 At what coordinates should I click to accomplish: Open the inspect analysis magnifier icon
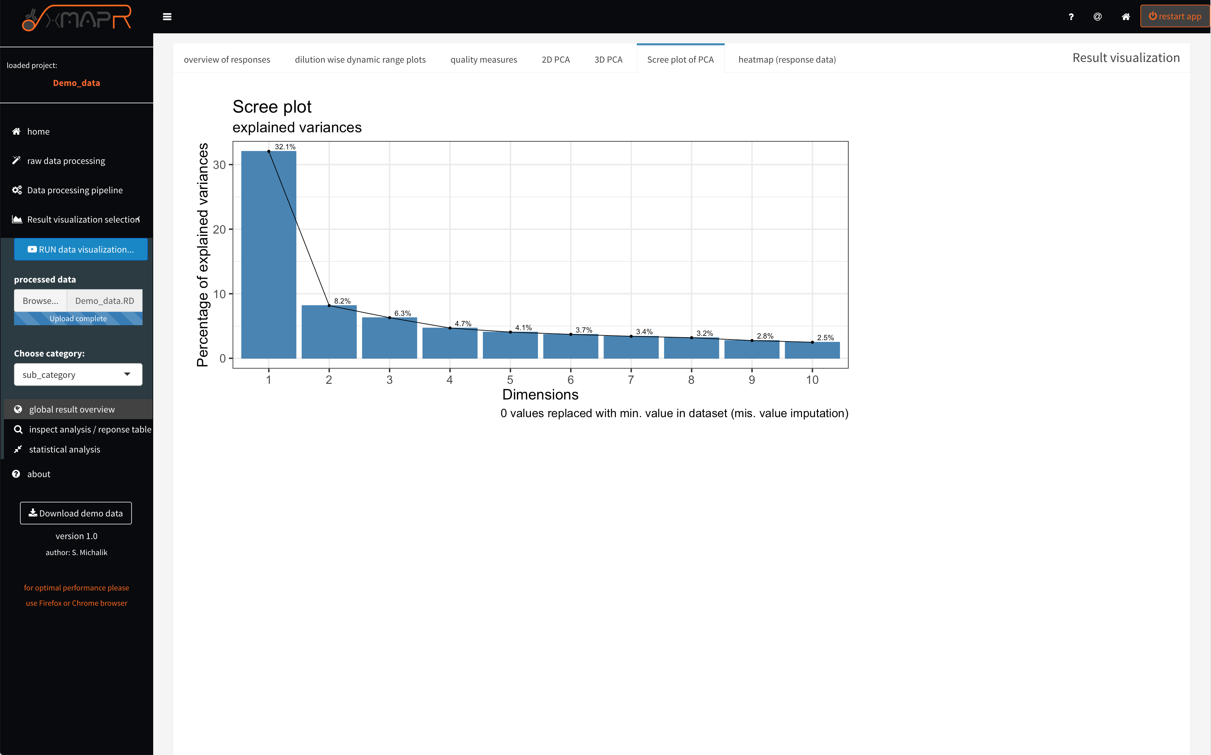pyautogui.click(x=18, y=429)
